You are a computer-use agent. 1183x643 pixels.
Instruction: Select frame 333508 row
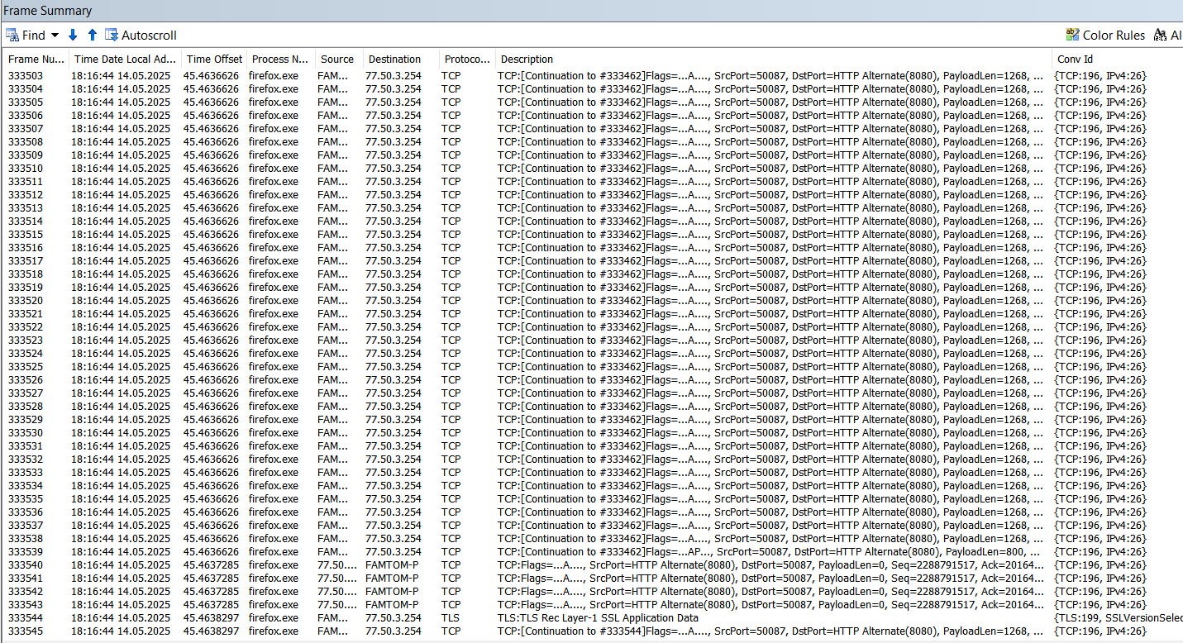[591, 142]
